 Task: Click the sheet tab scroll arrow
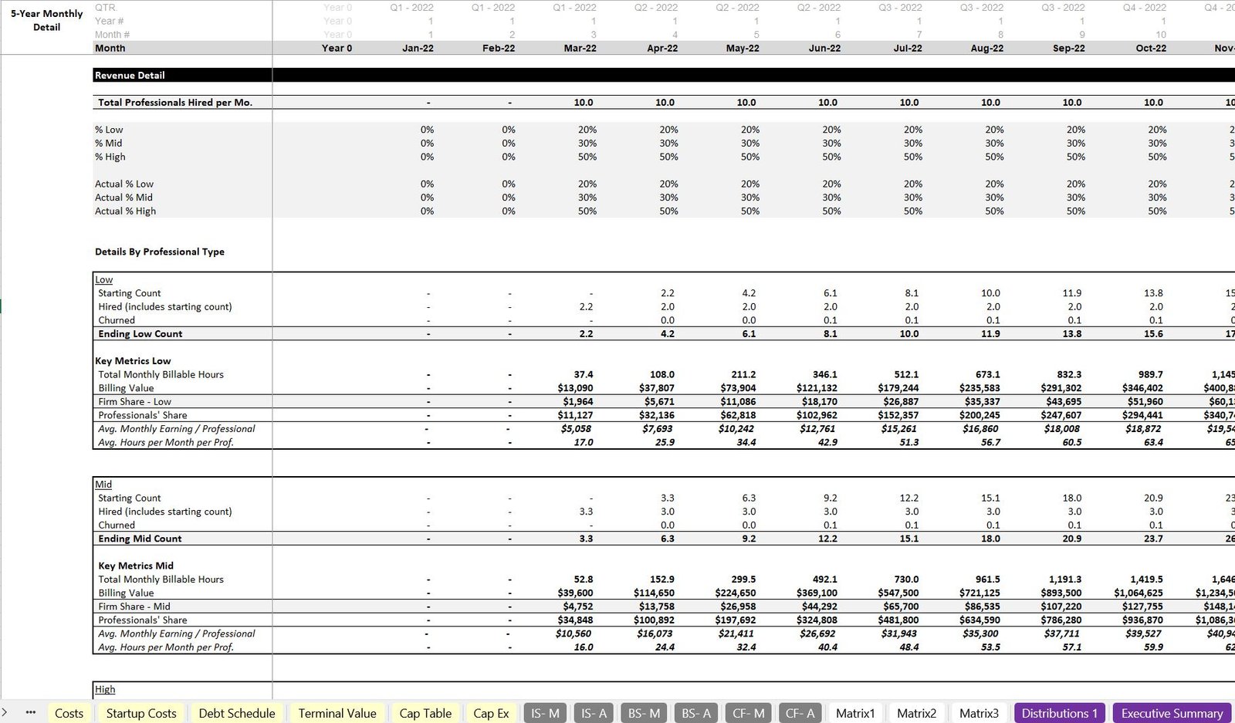(5, 713)
